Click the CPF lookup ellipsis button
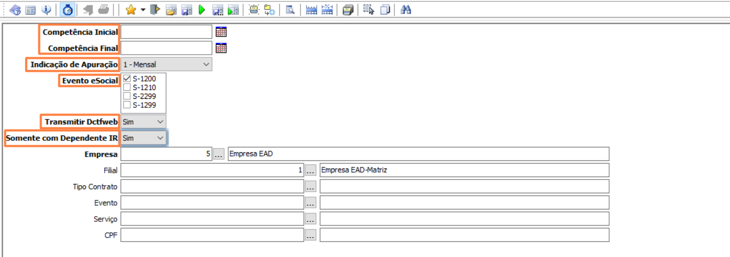This screenshot has width=730, height=257. [x=310, y=235]
